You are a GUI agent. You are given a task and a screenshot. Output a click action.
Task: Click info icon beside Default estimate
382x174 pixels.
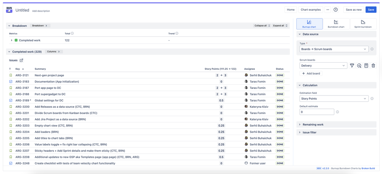338,112
